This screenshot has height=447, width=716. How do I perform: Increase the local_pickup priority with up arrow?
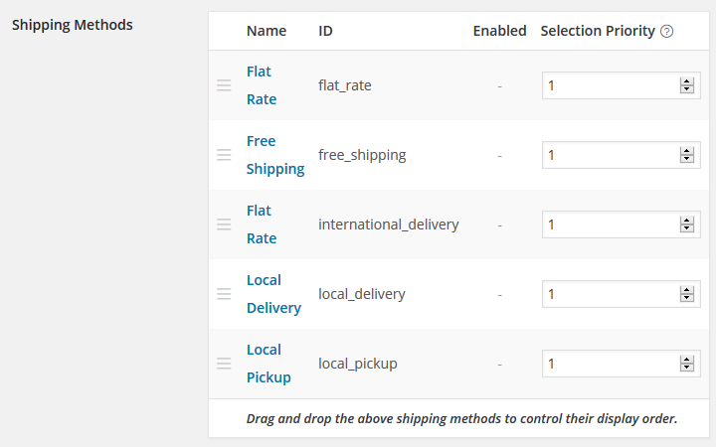pyautogui.click(x=686, y=360)
